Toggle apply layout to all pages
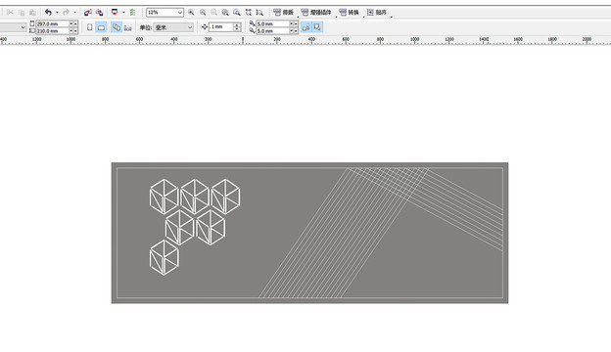The width and height of the screenshot is (611, 352). point(117,27)
